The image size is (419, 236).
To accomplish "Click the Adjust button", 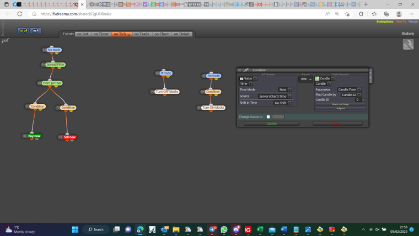I will click(341, 109).
